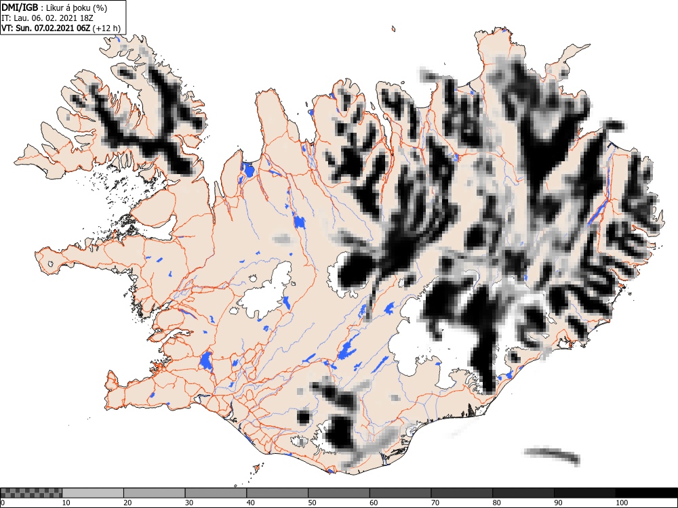Click the legend label '100'
Screen dimensions: 678x508
(621, 503)
